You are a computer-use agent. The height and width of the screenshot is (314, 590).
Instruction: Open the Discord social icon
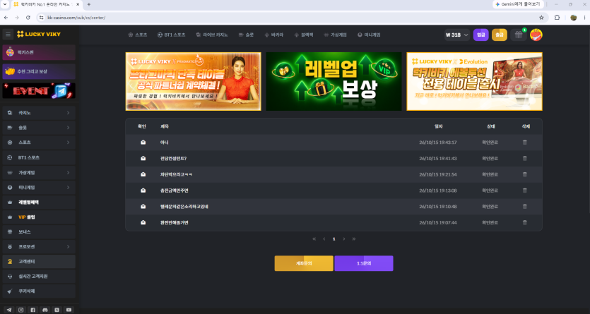(45, 310)
